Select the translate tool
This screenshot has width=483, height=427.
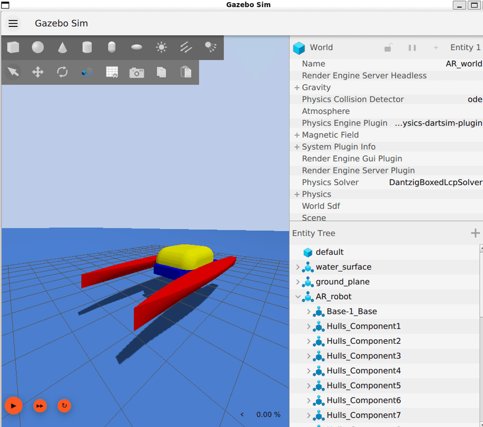38,72
